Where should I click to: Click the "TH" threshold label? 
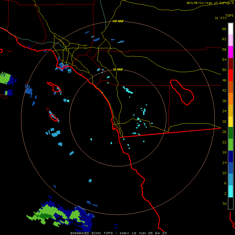click(x=224, y=204)
